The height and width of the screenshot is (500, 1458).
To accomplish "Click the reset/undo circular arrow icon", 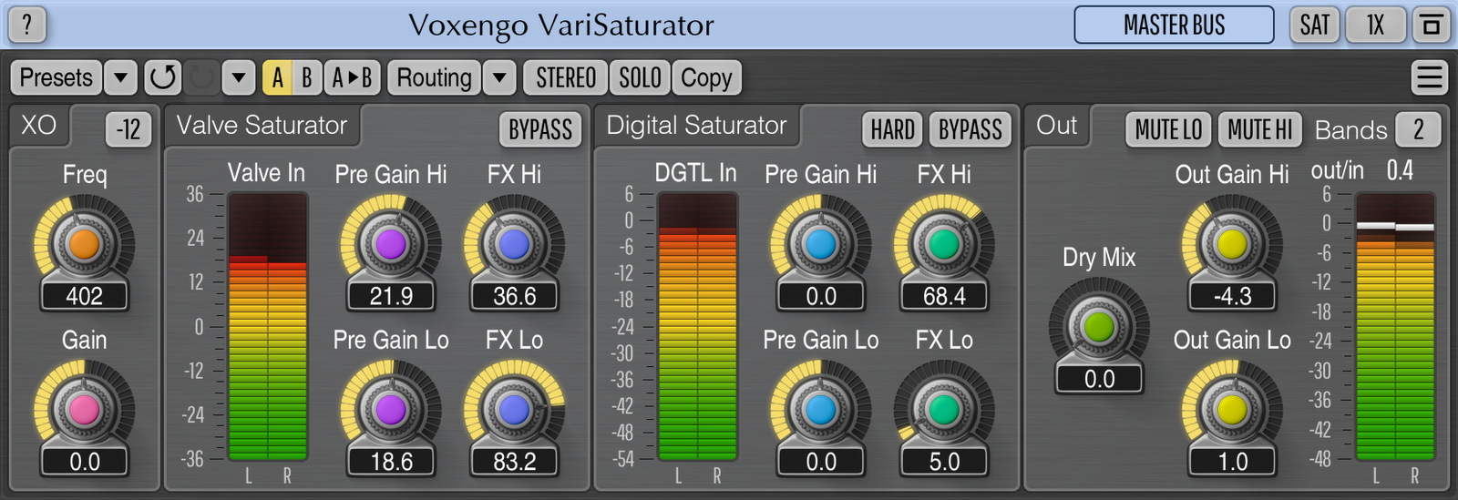I will (163, 78).
